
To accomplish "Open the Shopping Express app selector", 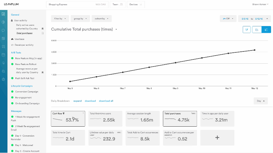I will coord(77,4).
